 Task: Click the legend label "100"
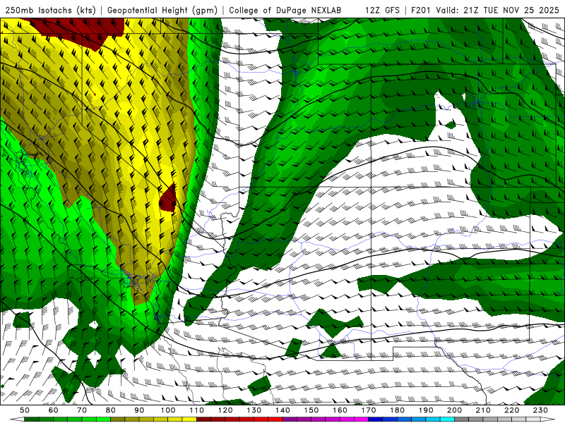pyautogui.click(x=168, y=410)
